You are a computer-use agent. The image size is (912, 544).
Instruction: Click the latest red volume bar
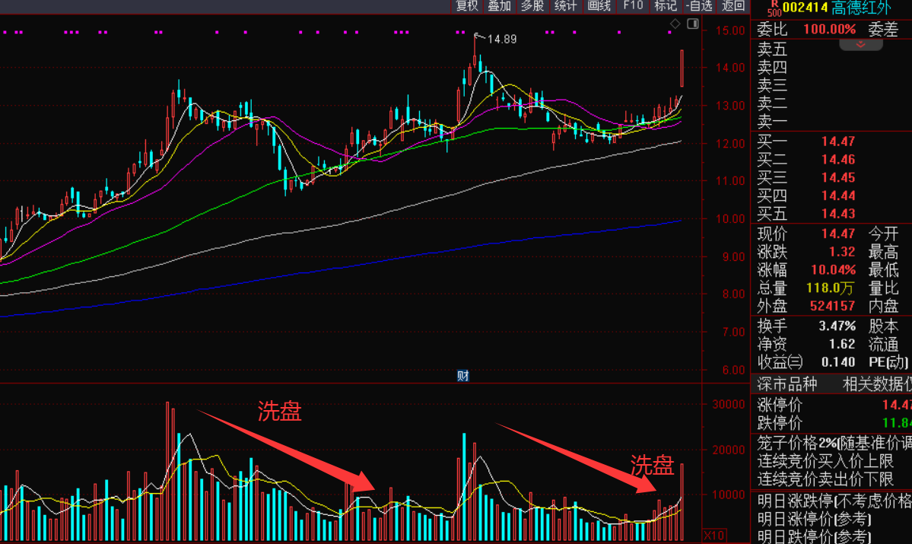click(682, 501)
